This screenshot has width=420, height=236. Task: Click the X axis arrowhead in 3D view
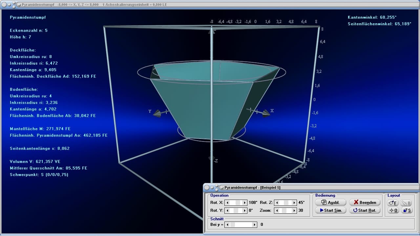tap(266, 113)
